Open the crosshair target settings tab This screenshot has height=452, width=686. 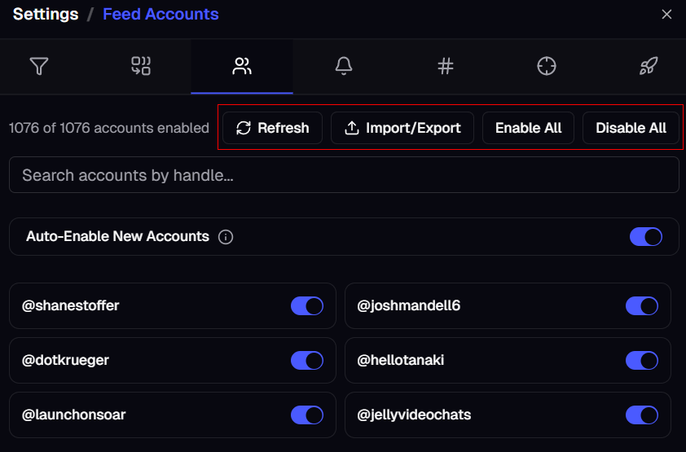tap(547, 67)
